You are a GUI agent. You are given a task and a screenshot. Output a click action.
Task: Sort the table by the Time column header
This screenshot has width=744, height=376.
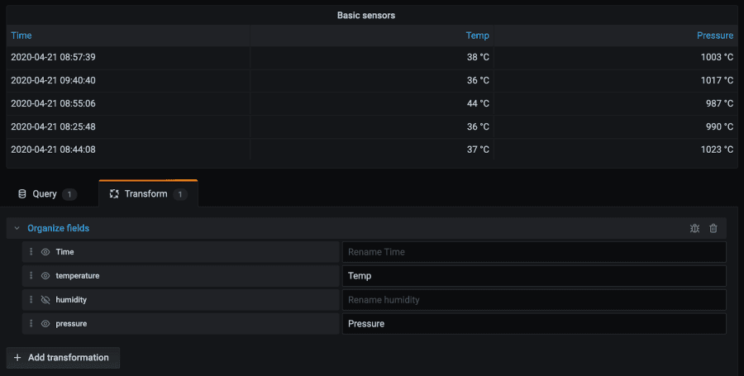click(21, 36)
